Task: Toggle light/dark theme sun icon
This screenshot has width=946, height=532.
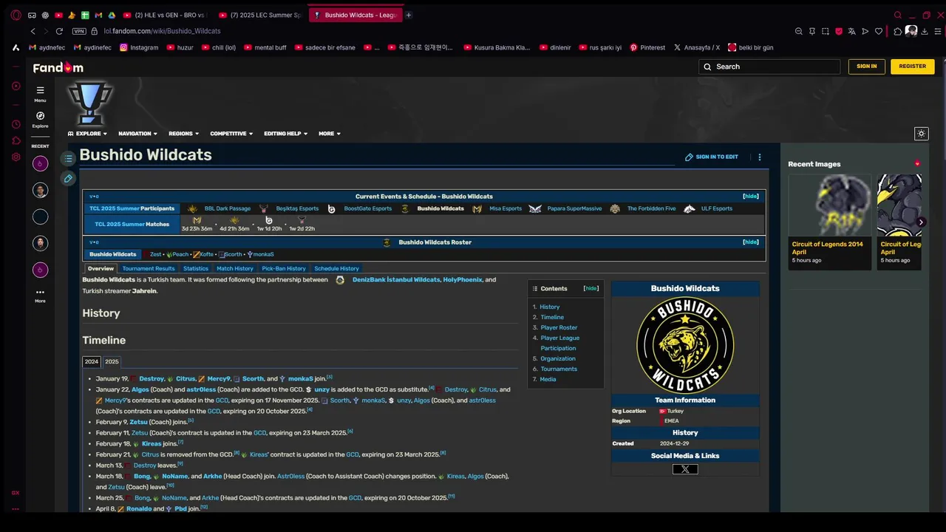Action: point(921,134)
